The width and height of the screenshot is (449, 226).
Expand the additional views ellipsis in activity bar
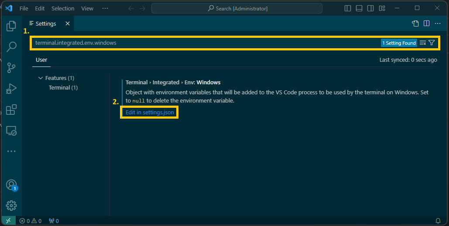pyautogui.click(x=11, y=151)
